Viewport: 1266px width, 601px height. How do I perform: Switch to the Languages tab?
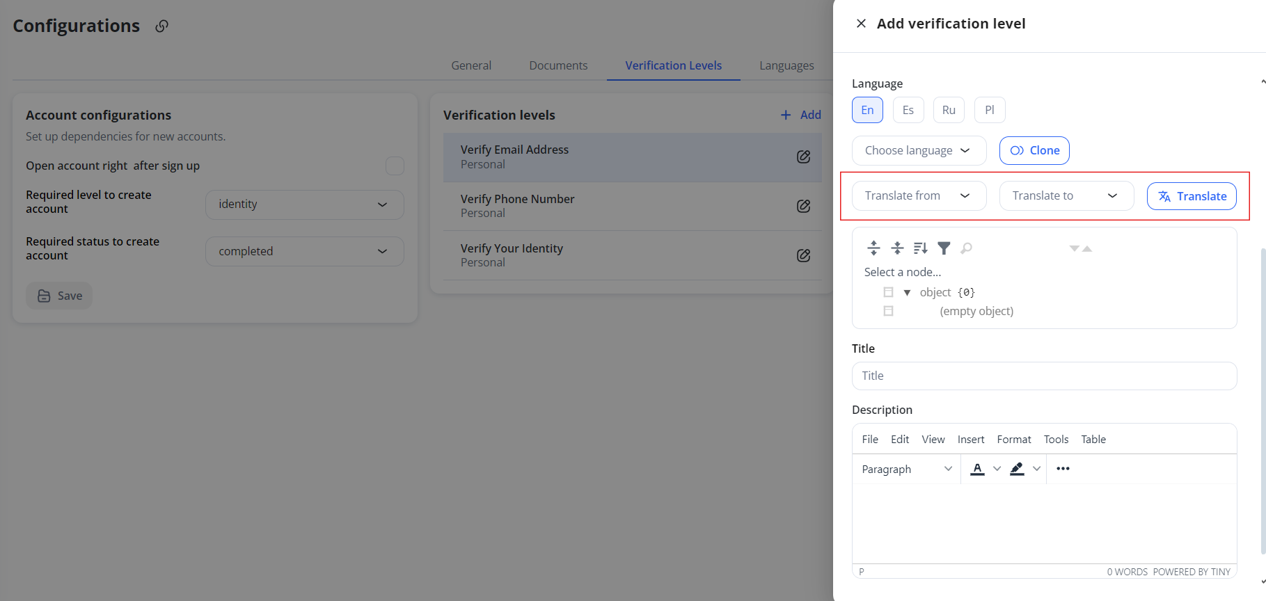[786, 65]
